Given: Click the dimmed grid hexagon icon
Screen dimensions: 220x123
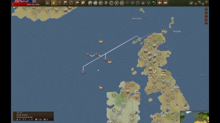Looking at the screenshot, I should [x=133, y=3].
